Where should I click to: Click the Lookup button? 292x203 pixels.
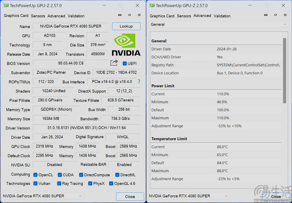[126, 26]
